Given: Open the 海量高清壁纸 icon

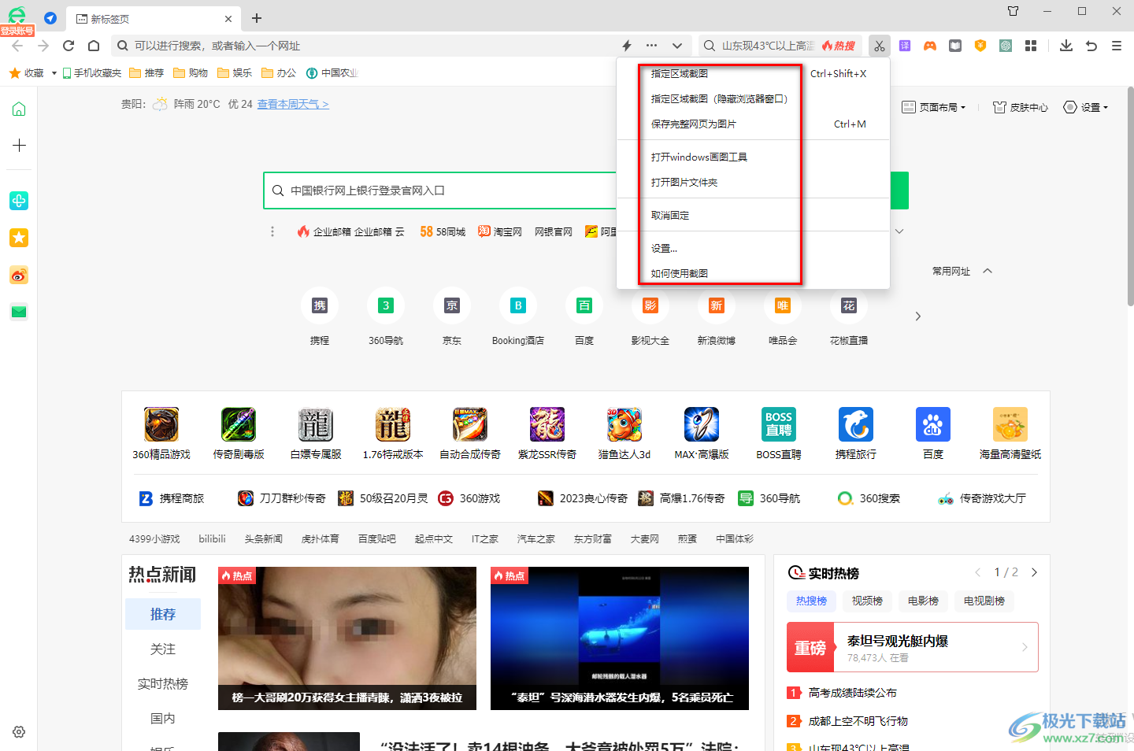Looking at the screenshot, I should pyautogui.click(x=1010, y=424).
